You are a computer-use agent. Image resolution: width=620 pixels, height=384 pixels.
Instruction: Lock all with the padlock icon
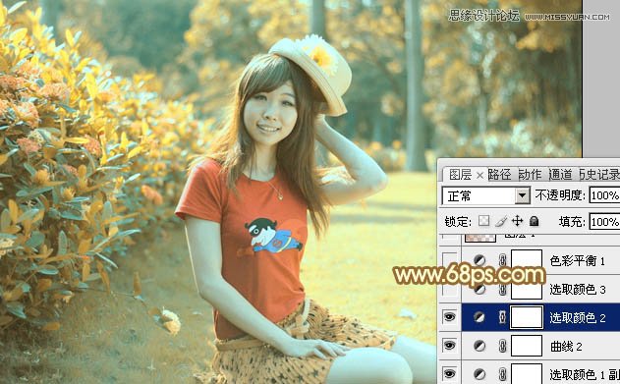coord(535,221)
